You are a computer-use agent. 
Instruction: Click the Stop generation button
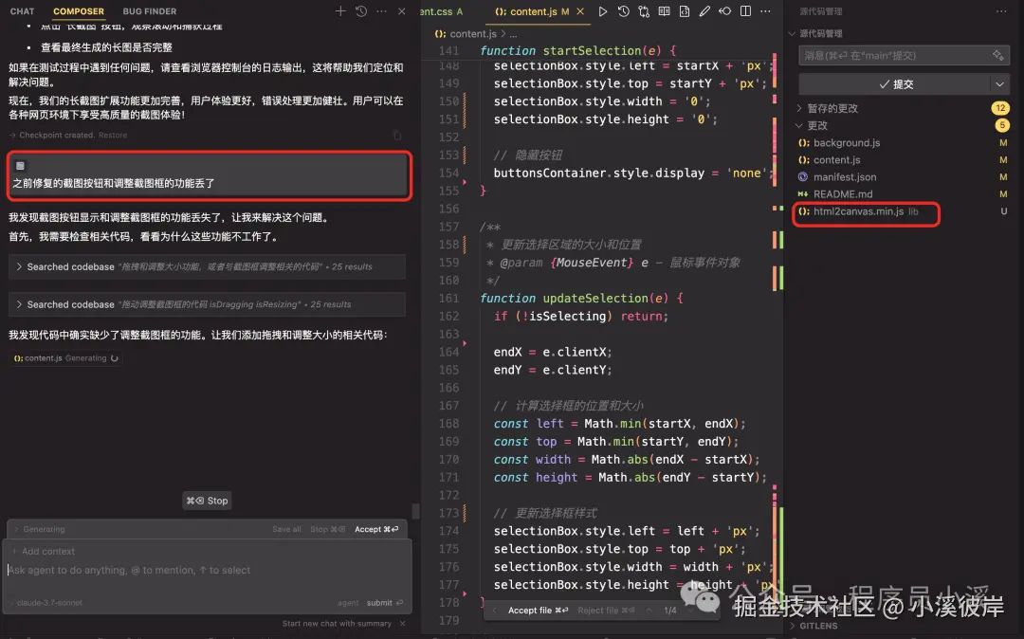pyautogui.click(x=207, y=500)
